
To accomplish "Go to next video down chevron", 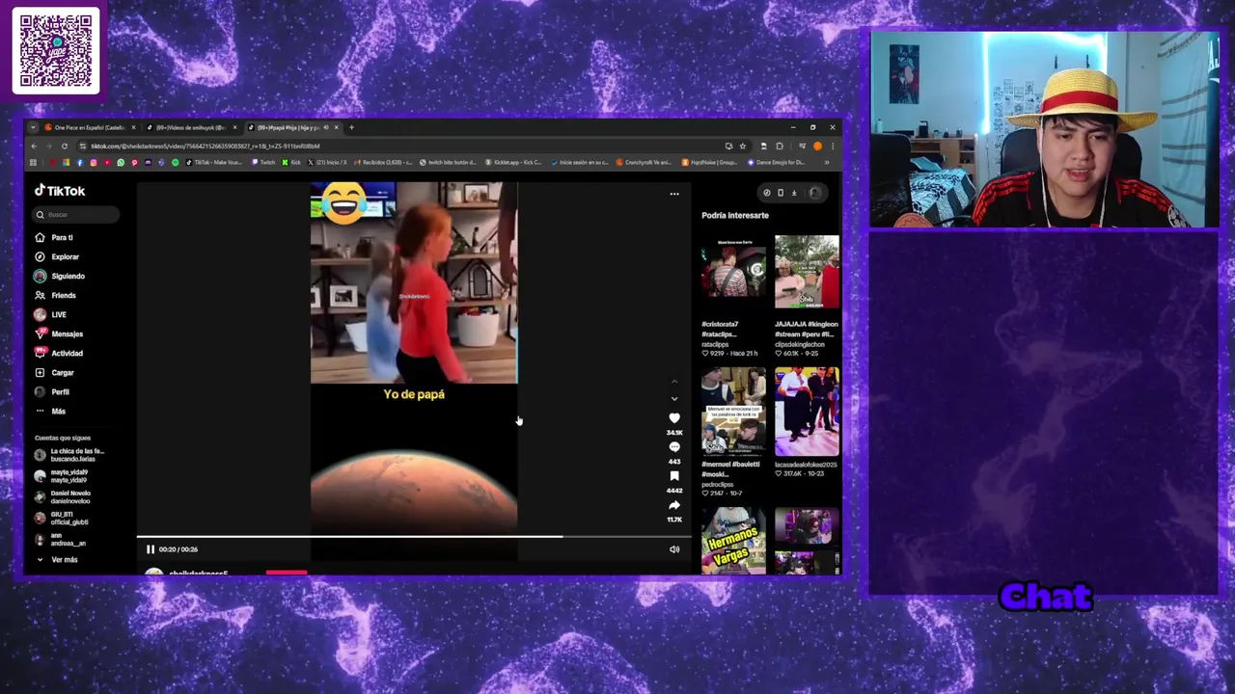I will click(x=674, y=398).
